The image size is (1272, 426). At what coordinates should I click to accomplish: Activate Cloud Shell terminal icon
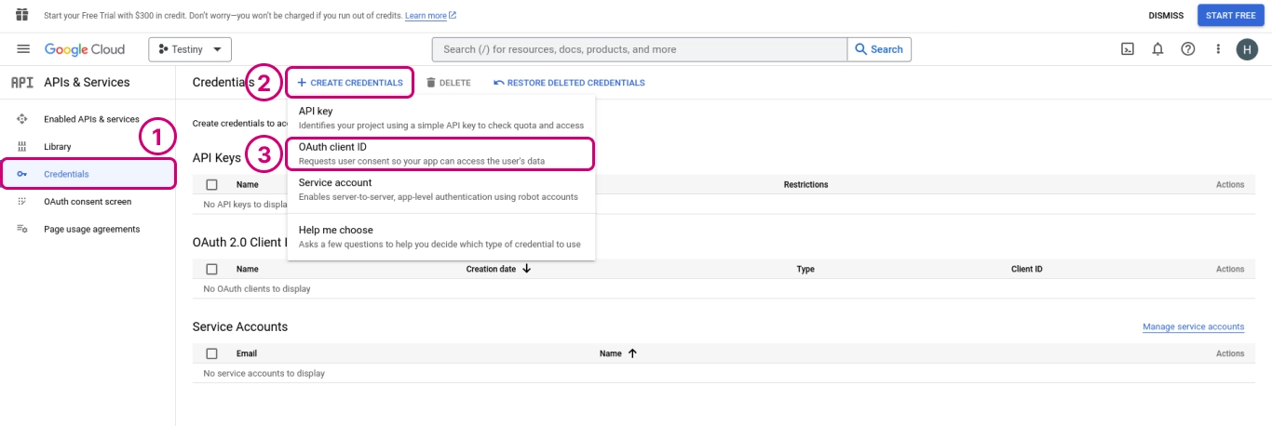(1127, 49)
